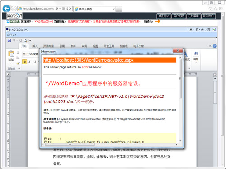Open styles group dialog launcher
Image resolution: width=226 pixels, height=169 pixels.
click(x=189, y=68)
